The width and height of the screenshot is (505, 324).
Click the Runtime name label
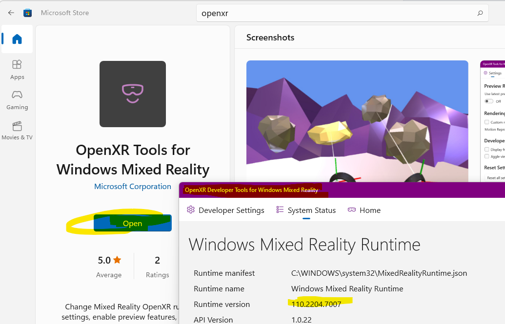tap(219, 288)
